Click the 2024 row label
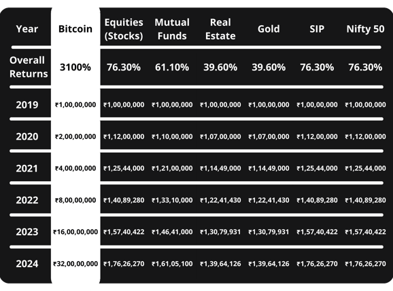393x291 pixels. pos(27,264)
